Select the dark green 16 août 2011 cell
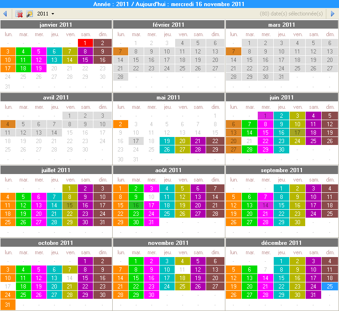Image resolution: width=339 pixels, height=311 pixels. pos(136,205)
